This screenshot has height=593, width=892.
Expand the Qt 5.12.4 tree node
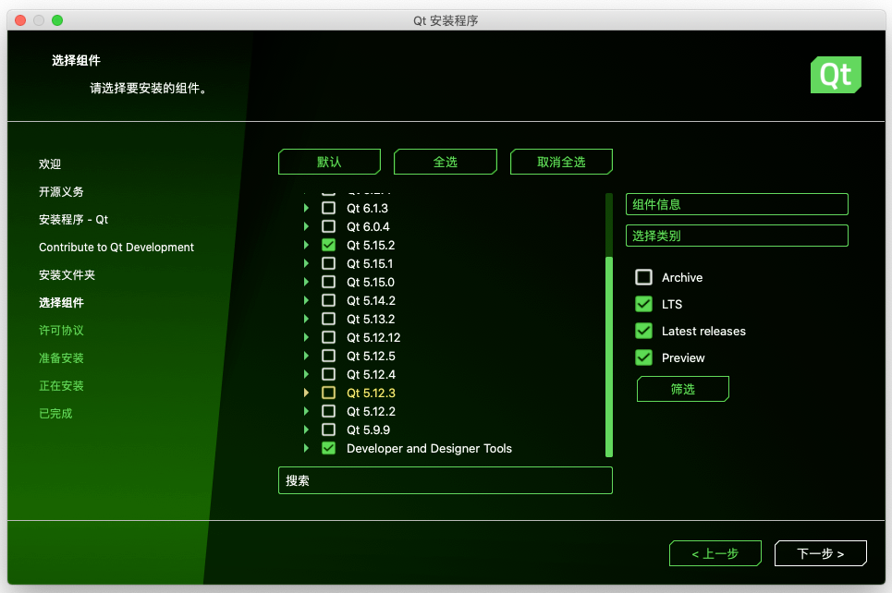coord(306,374)
